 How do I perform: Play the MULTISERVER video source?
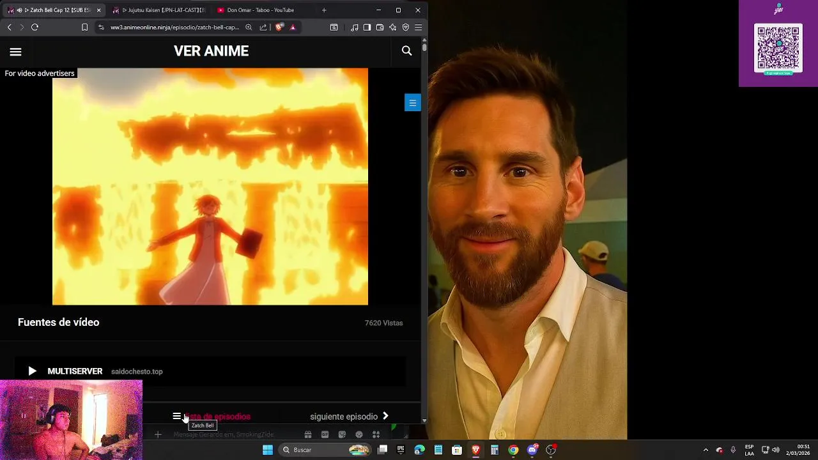[210, 371]
